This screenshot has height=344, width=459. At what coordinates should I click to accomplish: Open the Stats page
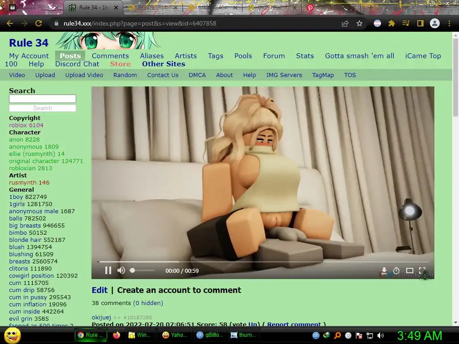point(305,56)
